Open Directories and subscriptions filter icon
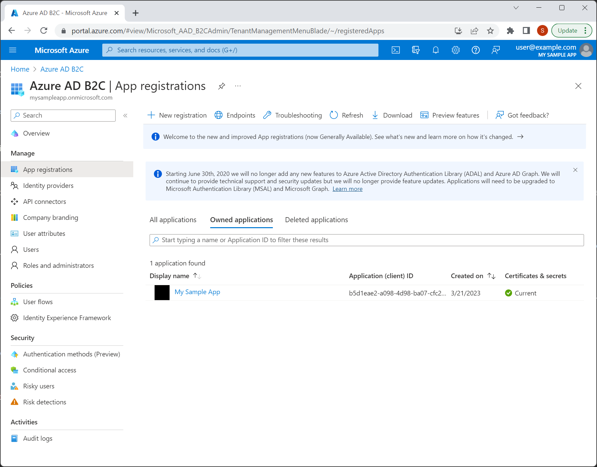 (415, 50)
